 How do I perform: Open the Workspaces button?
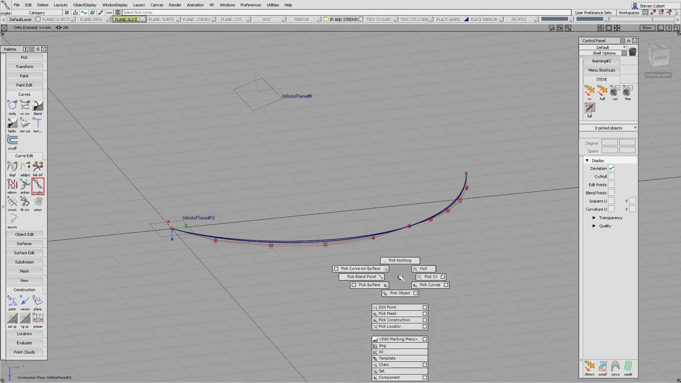click(x=628, y=13)
